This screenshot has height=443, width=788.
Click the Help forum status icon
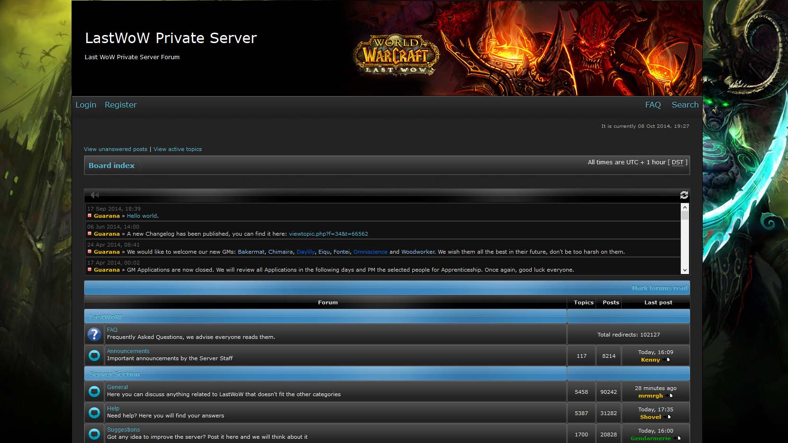click(94, 412)
